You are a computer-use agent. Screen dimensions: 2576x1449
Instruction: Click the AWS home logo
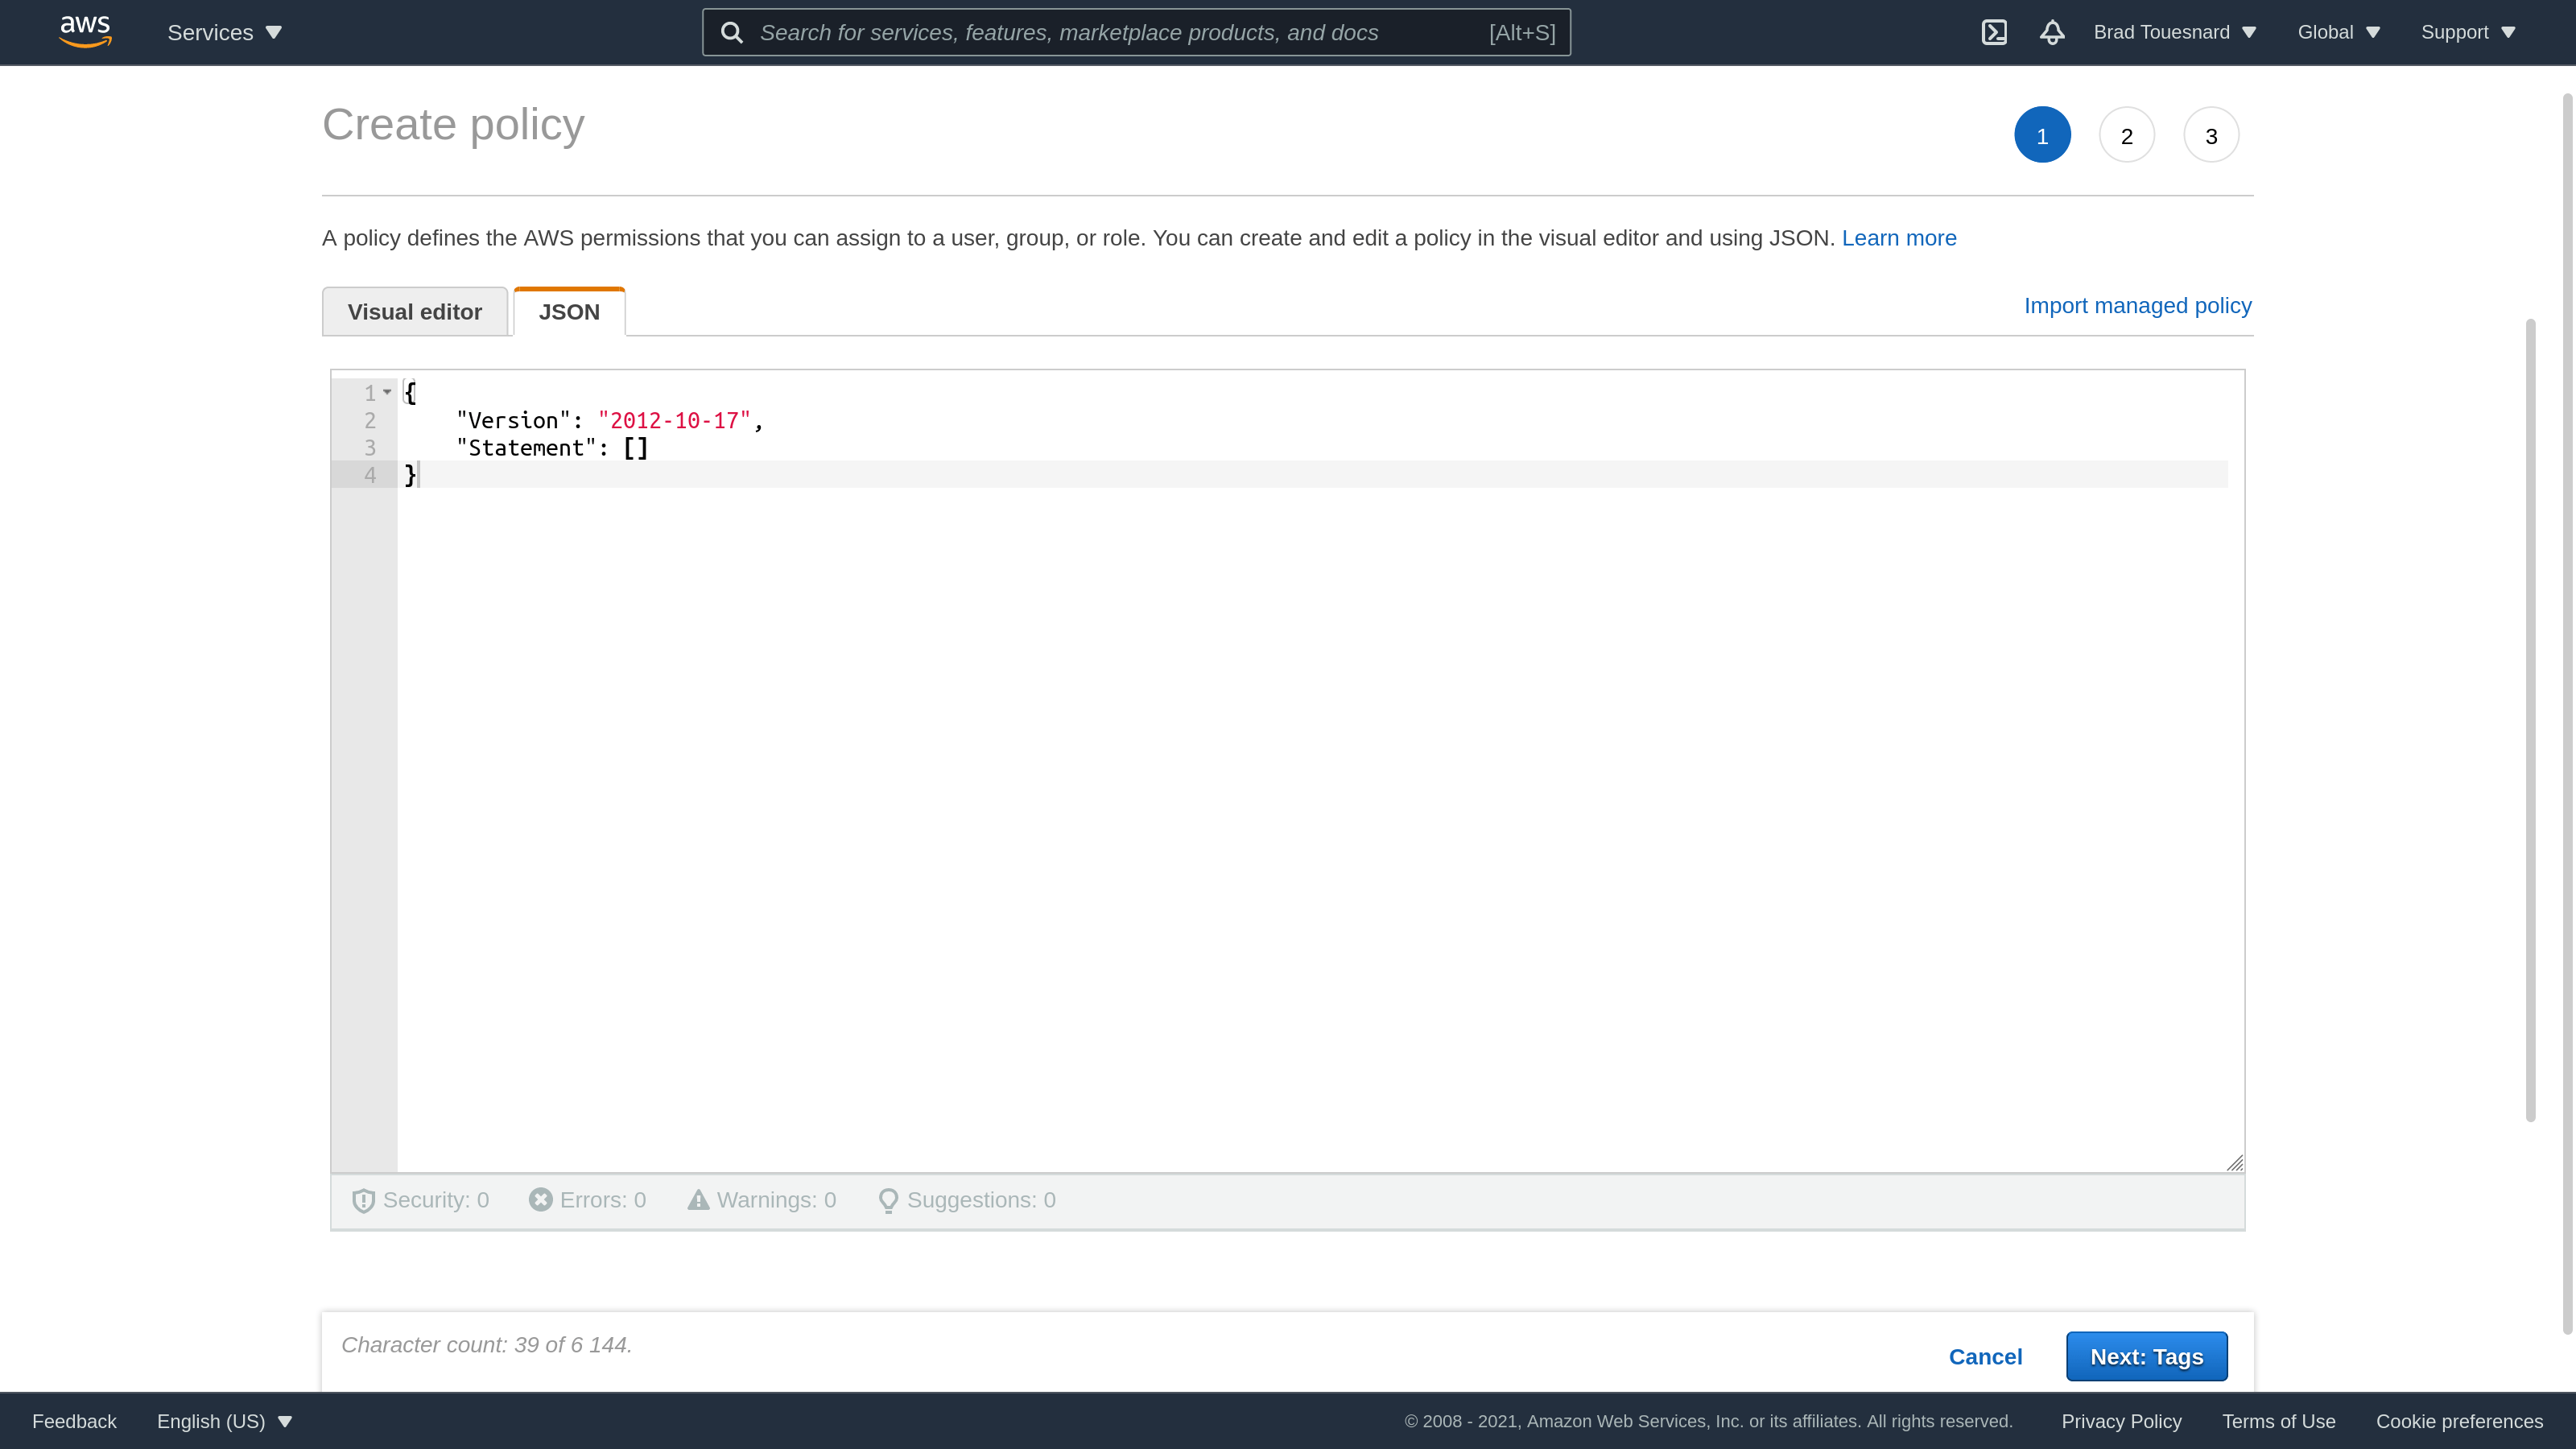pos(85,30)
